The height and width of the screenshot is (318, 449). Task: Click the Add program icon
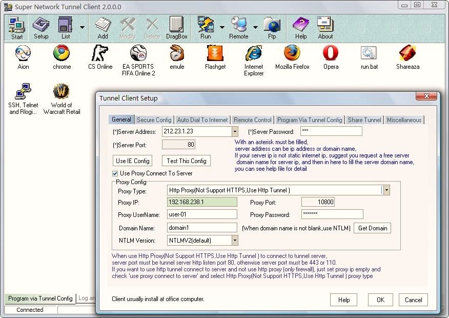[103, 28]
